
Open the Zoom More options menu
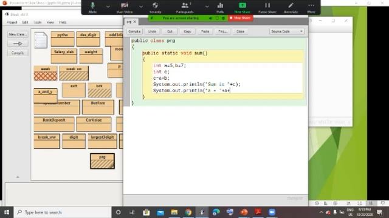311,7
